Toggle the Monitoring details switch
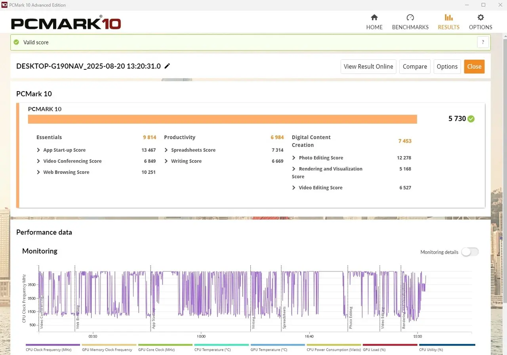 470,252
